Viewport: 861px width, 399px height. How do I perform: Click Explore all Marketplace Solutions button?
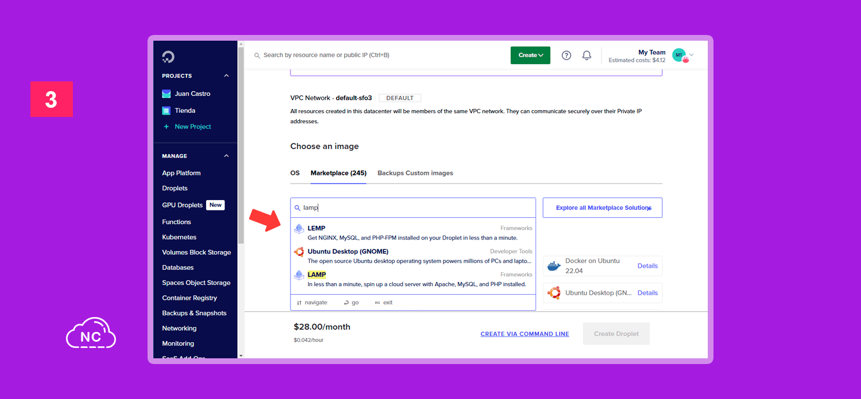(603, 208)
